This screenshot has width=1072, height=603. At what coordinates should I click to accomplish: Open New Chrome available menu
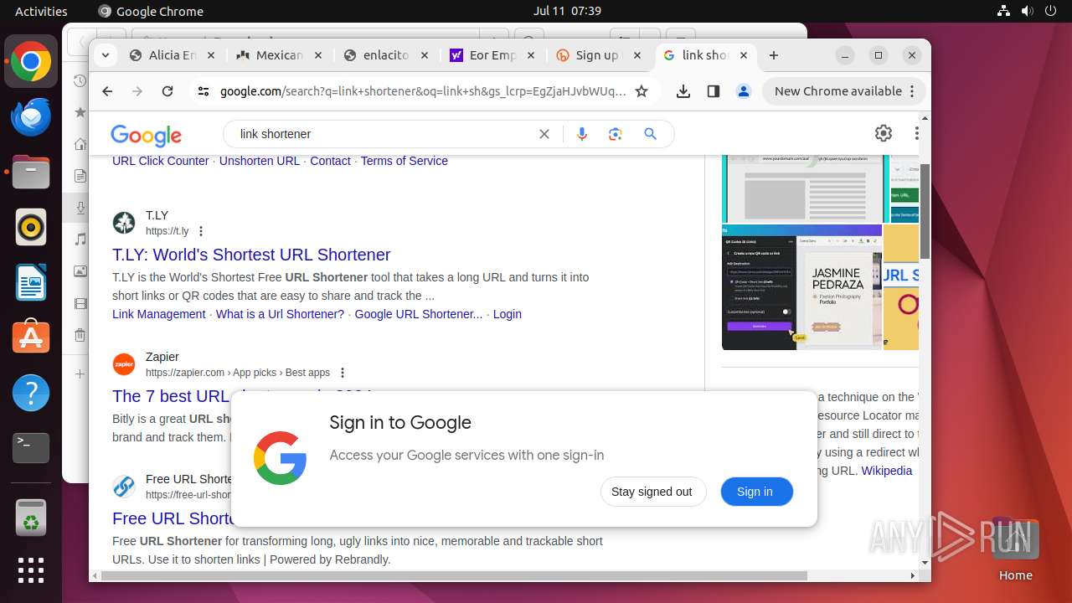click(843, 91)
